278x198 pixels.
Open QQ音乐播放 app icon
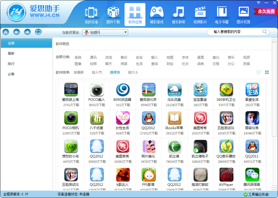226,146
